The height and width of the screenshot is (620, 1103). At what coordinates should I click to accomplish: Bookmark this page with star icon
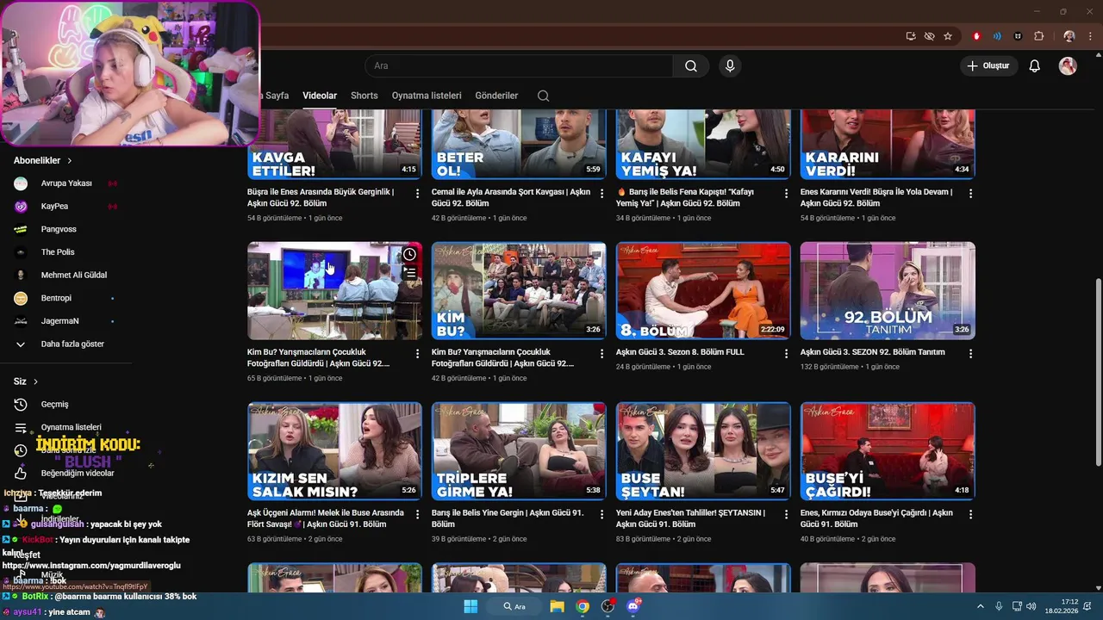[948, 36]
